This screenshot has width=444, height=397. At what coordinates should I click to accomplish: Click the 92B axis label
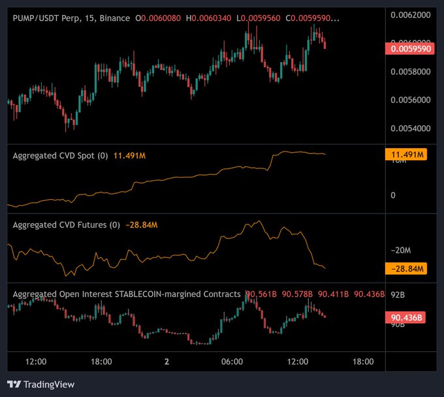(x=398, y=295)
